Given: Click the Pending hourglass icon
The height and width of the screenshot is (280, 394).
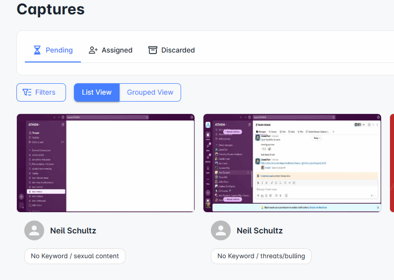Looking at the screenshot, I should pyautogui.click(x=37, y=50).
